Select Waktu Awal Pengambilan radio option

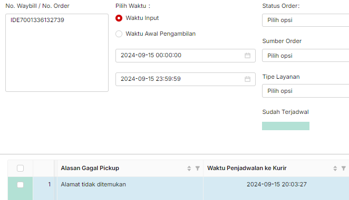click(x=119, y=34)
